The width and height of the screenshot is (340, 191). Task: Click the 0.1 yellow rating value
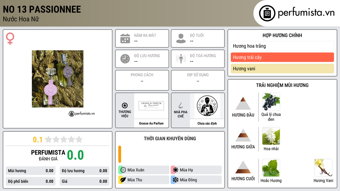pyautogui.click(x=38, y=140)
